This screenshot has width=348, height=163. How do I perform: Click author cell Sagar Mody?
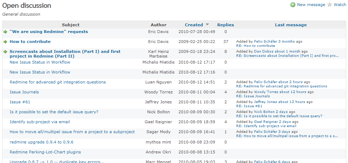(158, 132)
